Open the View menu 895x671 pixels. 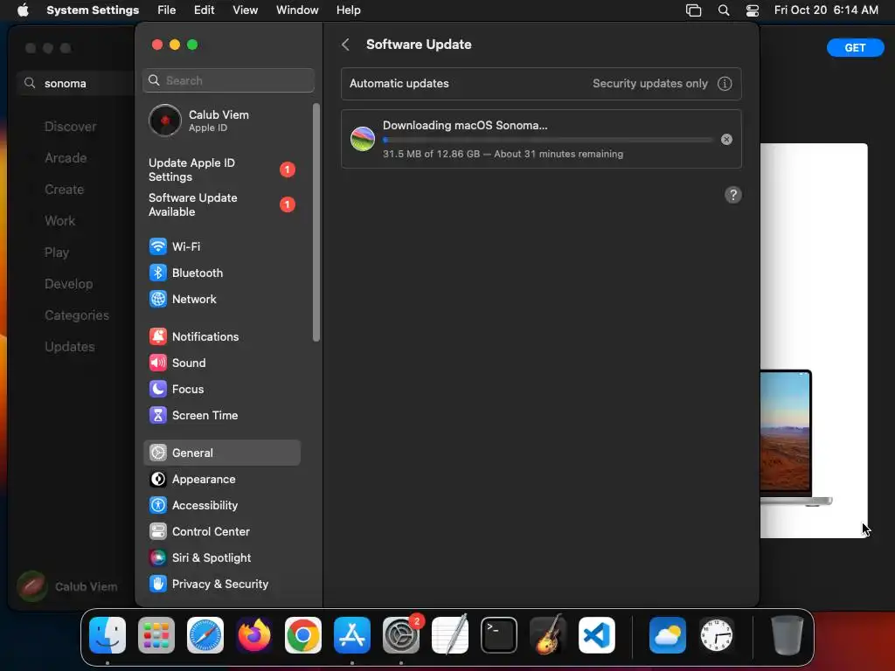tap(245, 10)
